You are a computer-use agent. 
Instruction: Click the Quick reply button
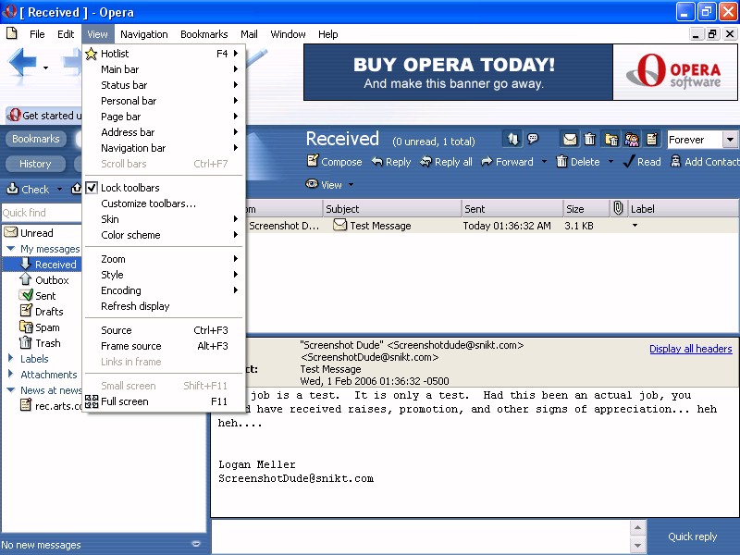(x=692, y=536)
